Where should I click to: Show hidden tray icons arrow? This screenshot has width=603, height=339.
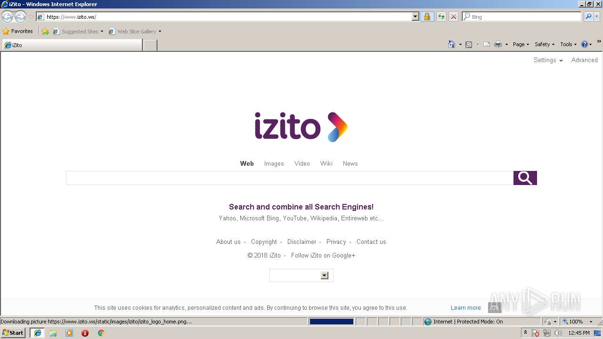[525, 332]
